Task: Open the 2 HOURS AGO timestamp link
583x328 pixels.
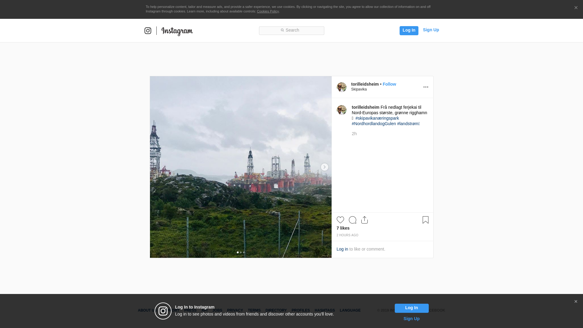Action: point(347,235)
